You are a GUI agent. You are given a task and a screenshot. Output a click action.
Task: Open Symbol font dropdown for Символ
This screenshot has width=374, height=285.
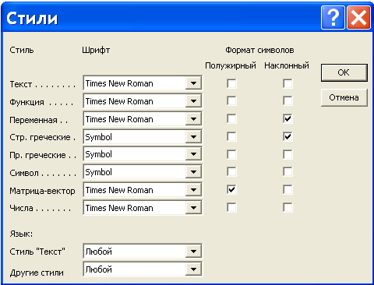193,172
